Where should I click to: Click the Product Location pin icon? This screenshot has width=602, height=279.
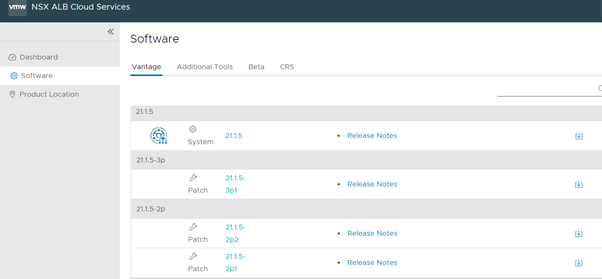13,94
